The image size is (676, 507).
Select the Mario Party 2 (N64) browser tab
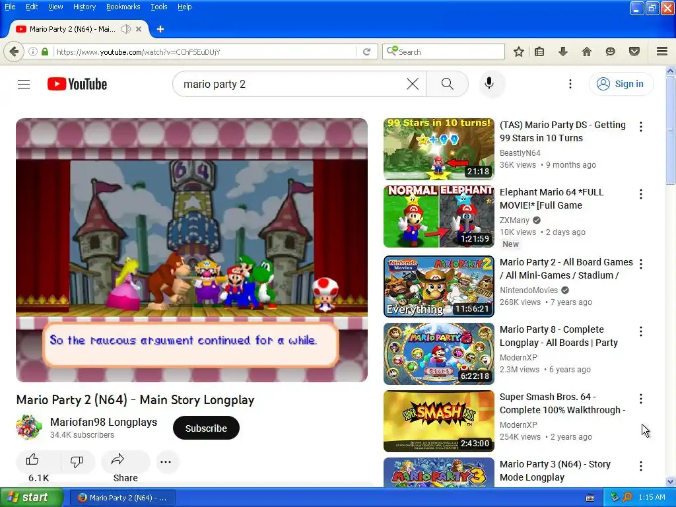pyautogui.click(x=72, y=29)
